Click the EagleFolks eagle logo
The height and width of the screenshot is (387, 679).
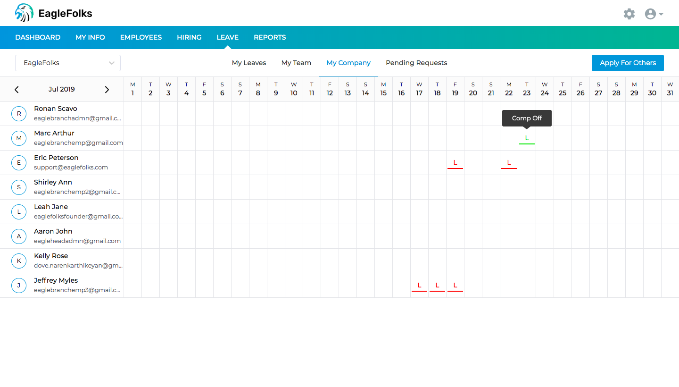pos(24,13)
